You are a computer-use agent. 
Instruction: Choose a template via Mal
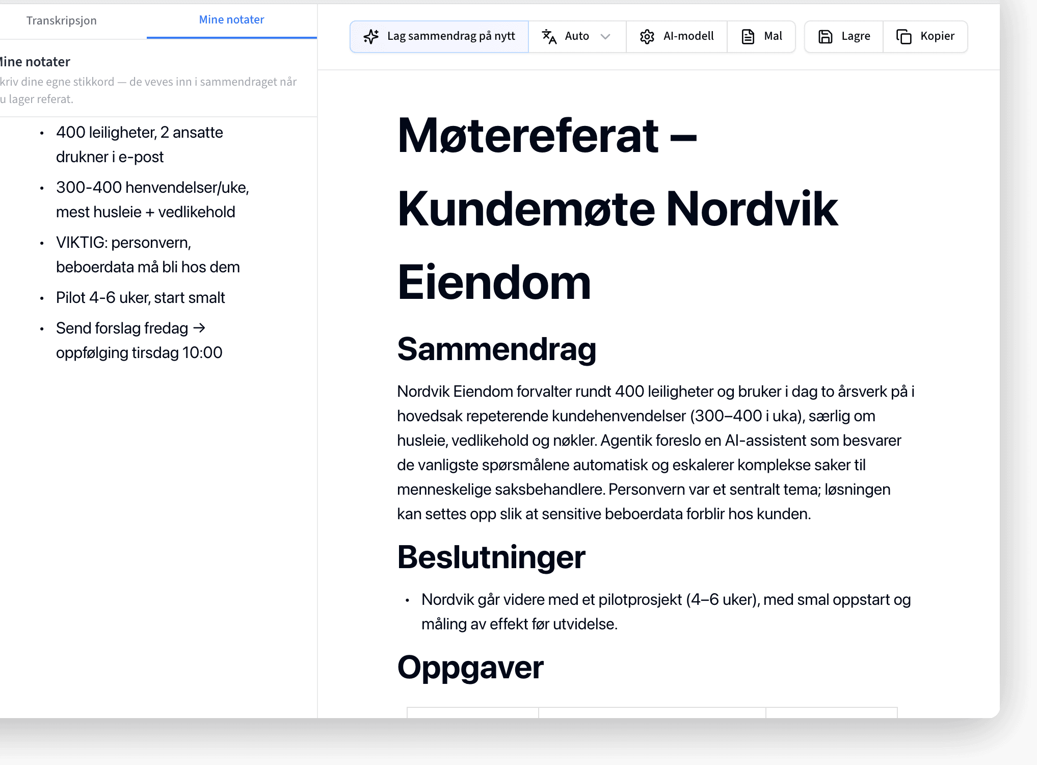(x=761, y=36)
